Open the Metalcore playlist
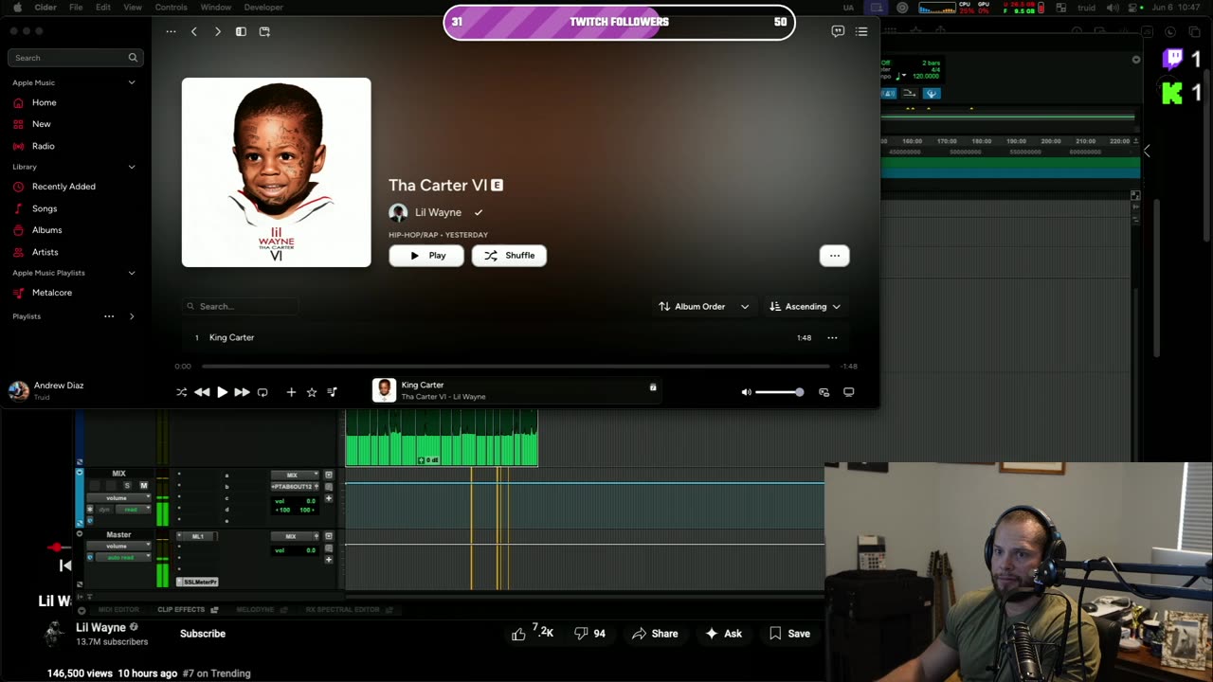The height and width of the screenshot is (682, 1213). click(52, 293)
